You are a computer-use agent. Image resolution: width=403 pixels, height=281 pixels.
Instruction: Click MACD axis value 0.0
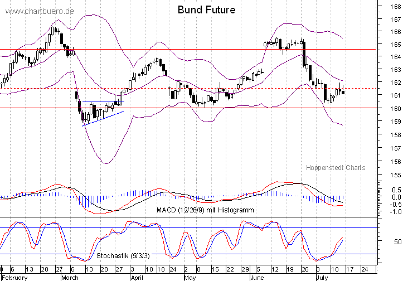pos(396,197)
